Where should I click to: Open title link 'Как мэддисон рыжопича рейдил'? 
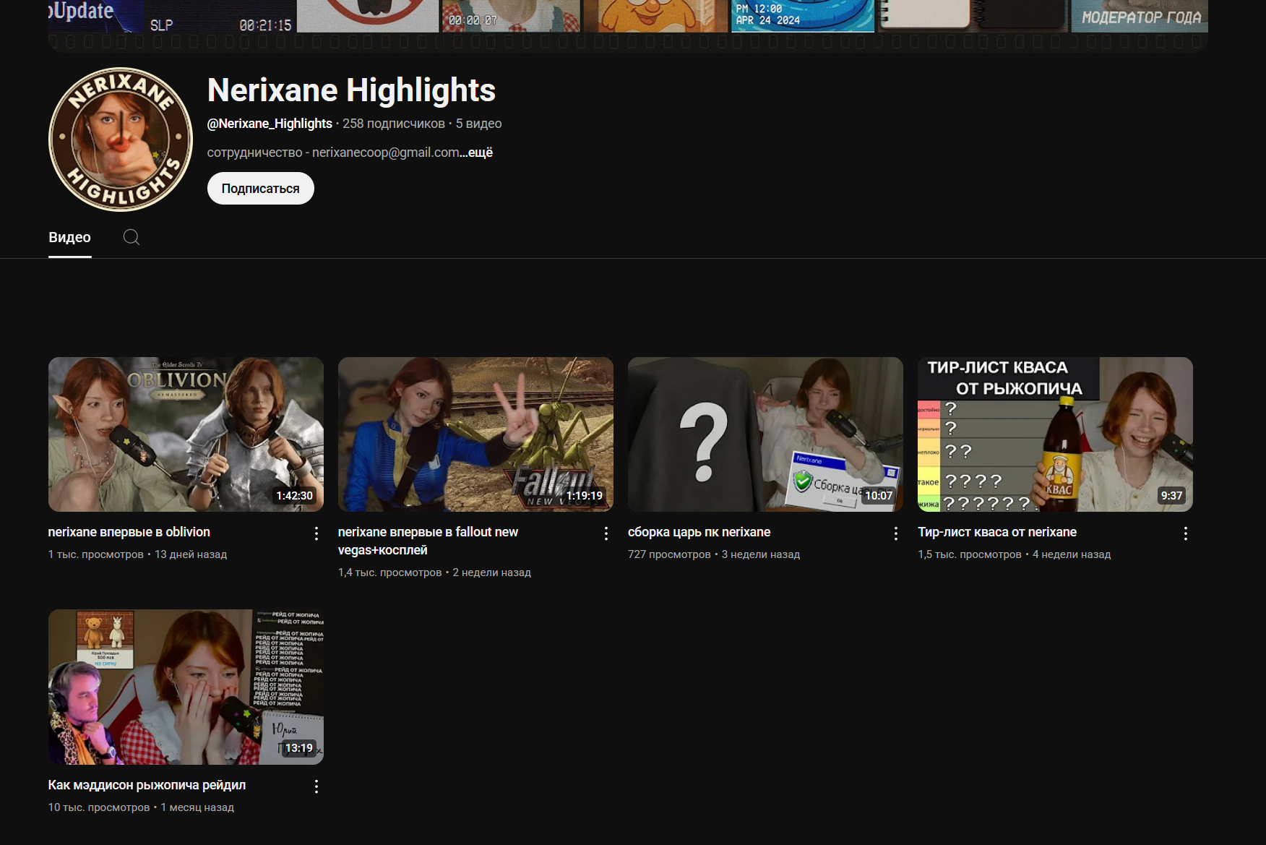[x=147, y=785]
